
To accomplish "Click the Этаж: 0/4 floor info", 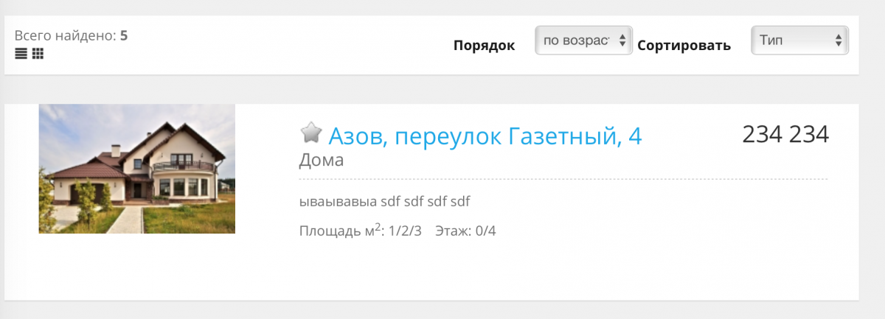I will (x=466, y=231).
